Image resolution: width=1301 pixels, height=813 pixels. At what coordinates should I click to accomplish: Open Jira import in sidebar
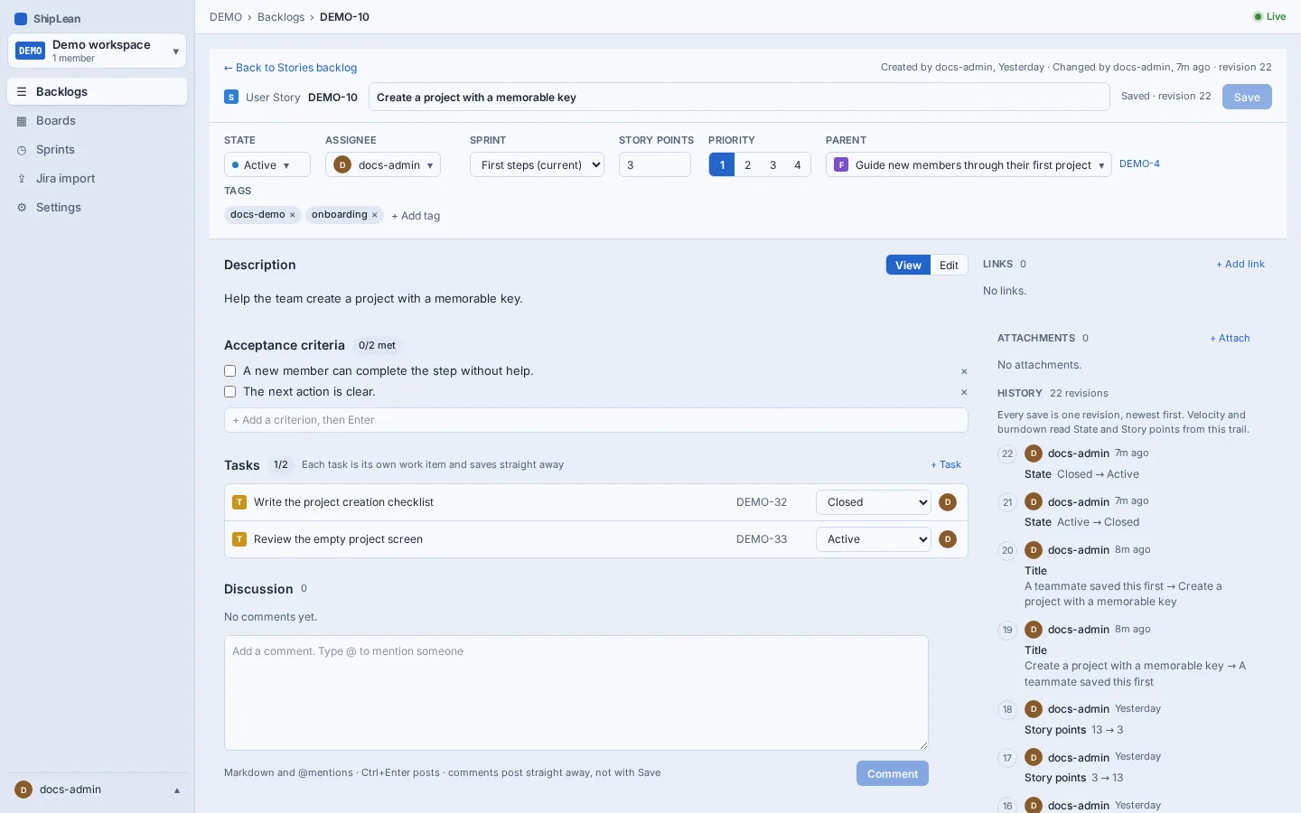point(98,179)
